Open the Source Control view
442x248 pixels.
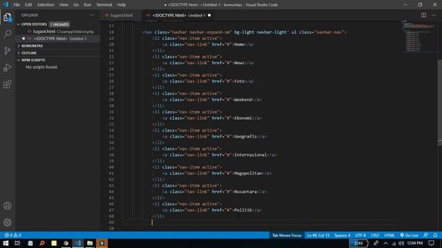coord(8,50)
